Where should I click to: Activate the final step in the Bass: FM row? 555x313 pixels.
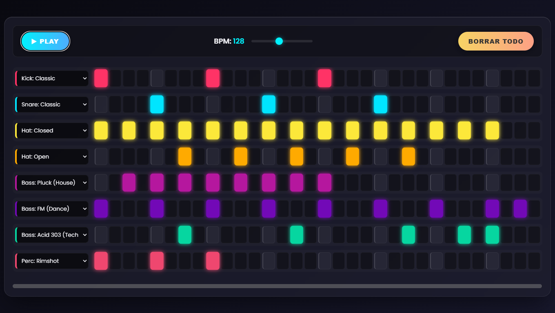(x=534, y=209)
